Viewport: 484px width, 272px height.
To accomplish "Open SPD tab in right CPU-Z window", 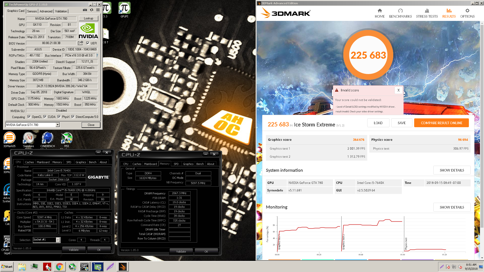I will coord(176,164).
